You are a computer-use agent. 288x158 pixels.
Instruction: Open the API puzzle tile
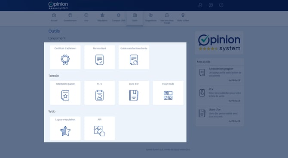coord(100,128)
